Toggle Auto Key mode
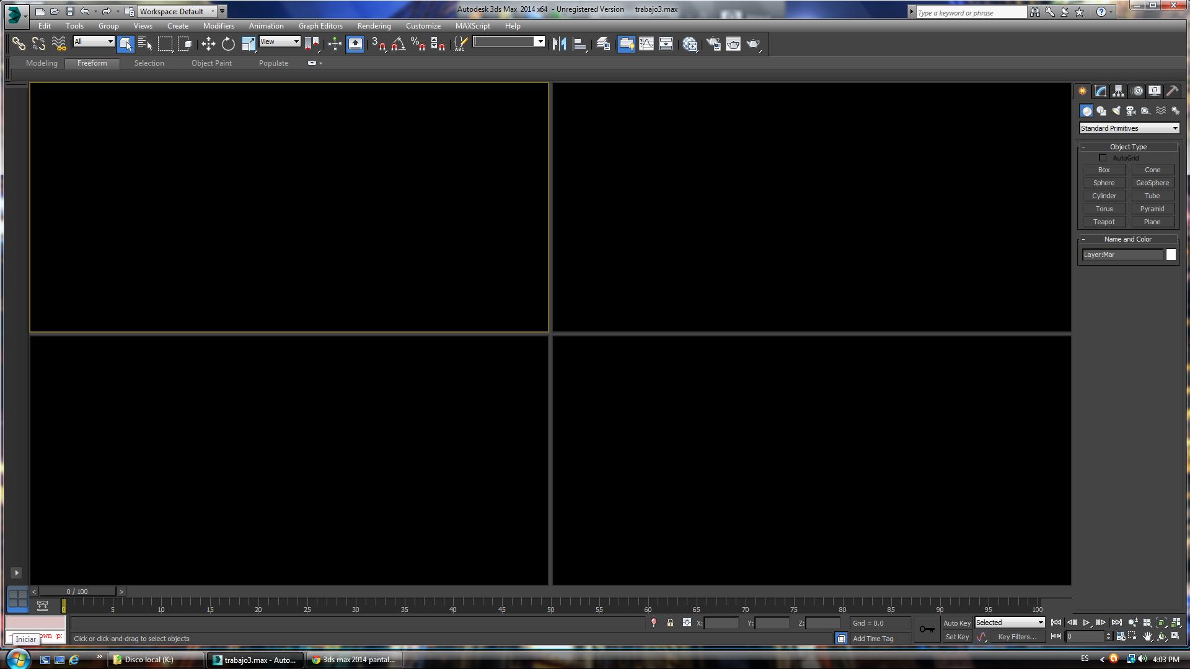The height and width of the screenshot is (669, 1190). click(956, 623)
